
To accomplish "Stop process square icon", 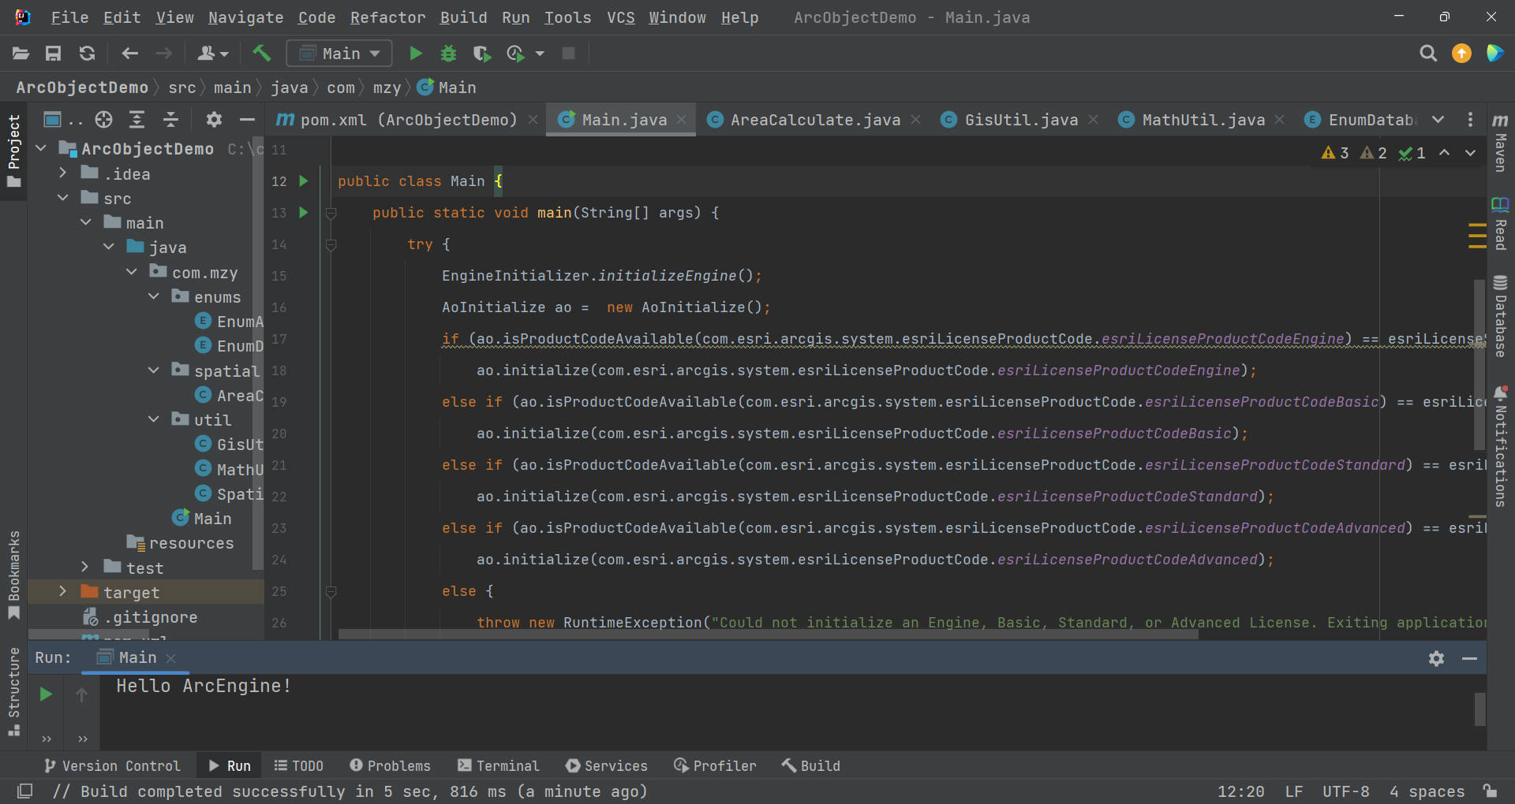I will [568, 54].
